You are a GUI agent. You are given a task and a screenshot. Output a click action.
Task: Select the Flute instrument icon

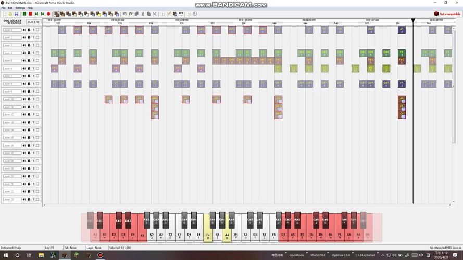click(x=92, y=14)
